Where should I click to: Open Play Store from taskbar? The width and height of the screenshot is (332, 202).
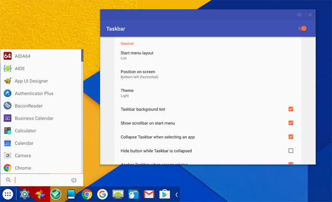click(x=165, y=194)
